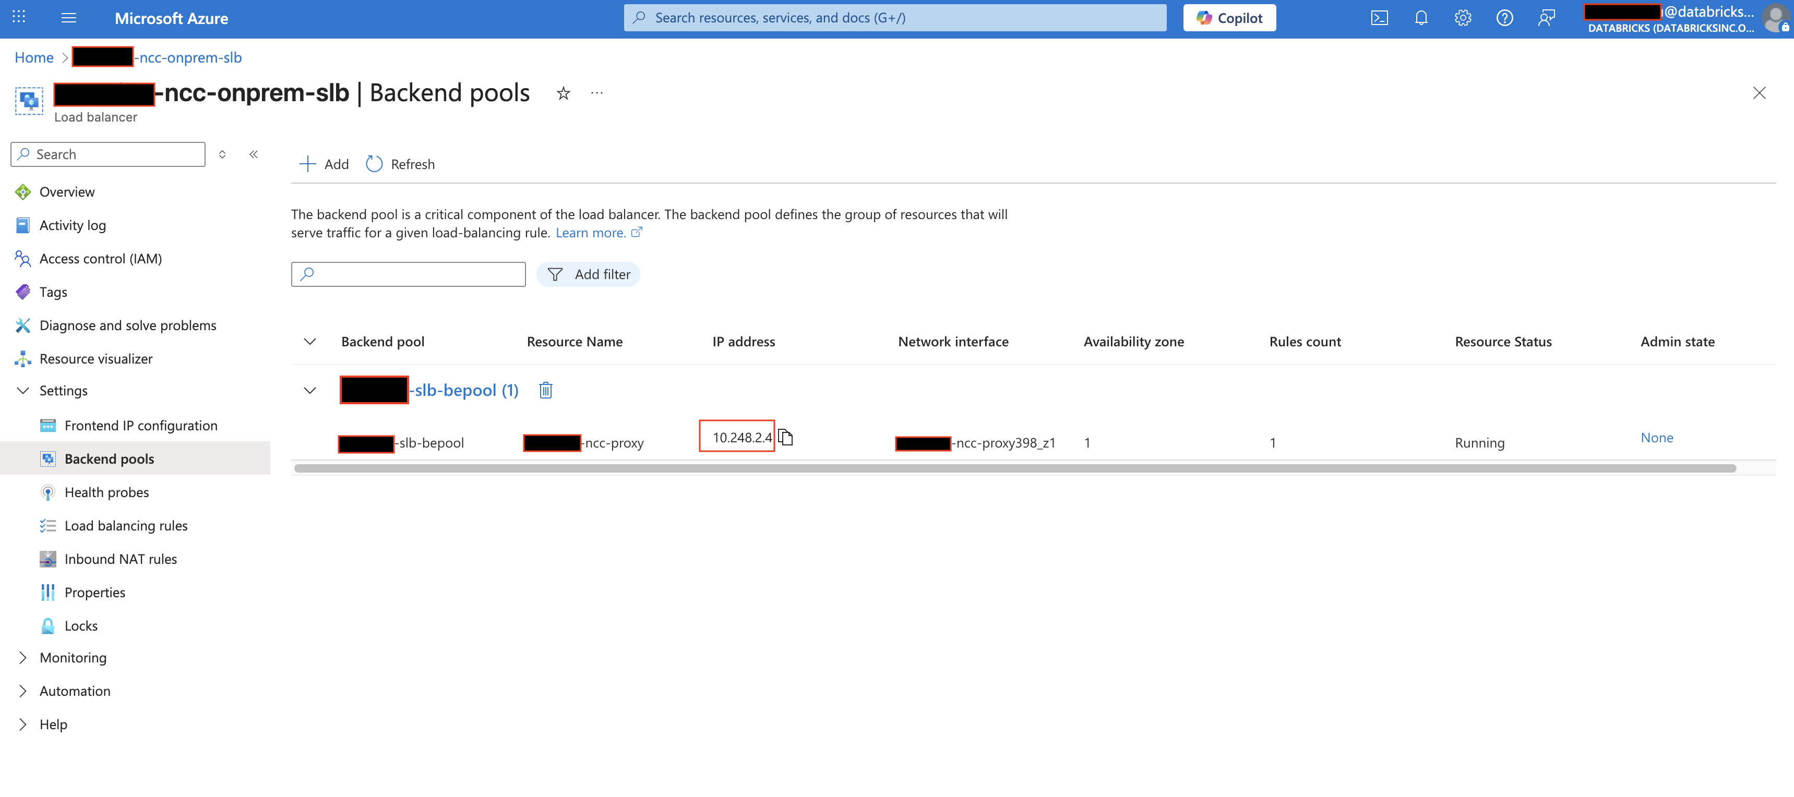
Task: Send feedback using the feedback icon
Action: pos(1547,17)
